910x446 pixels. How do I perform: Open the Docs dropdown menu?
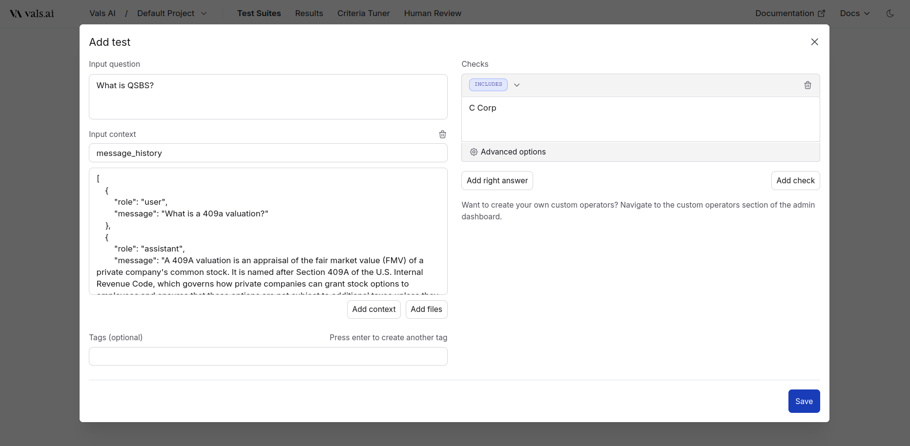[x=854, y=13]
